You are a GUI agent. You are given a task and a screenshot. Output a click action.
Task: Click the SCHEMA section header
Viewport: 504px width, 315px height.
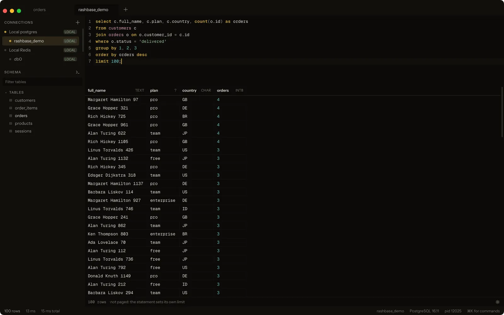13,72
